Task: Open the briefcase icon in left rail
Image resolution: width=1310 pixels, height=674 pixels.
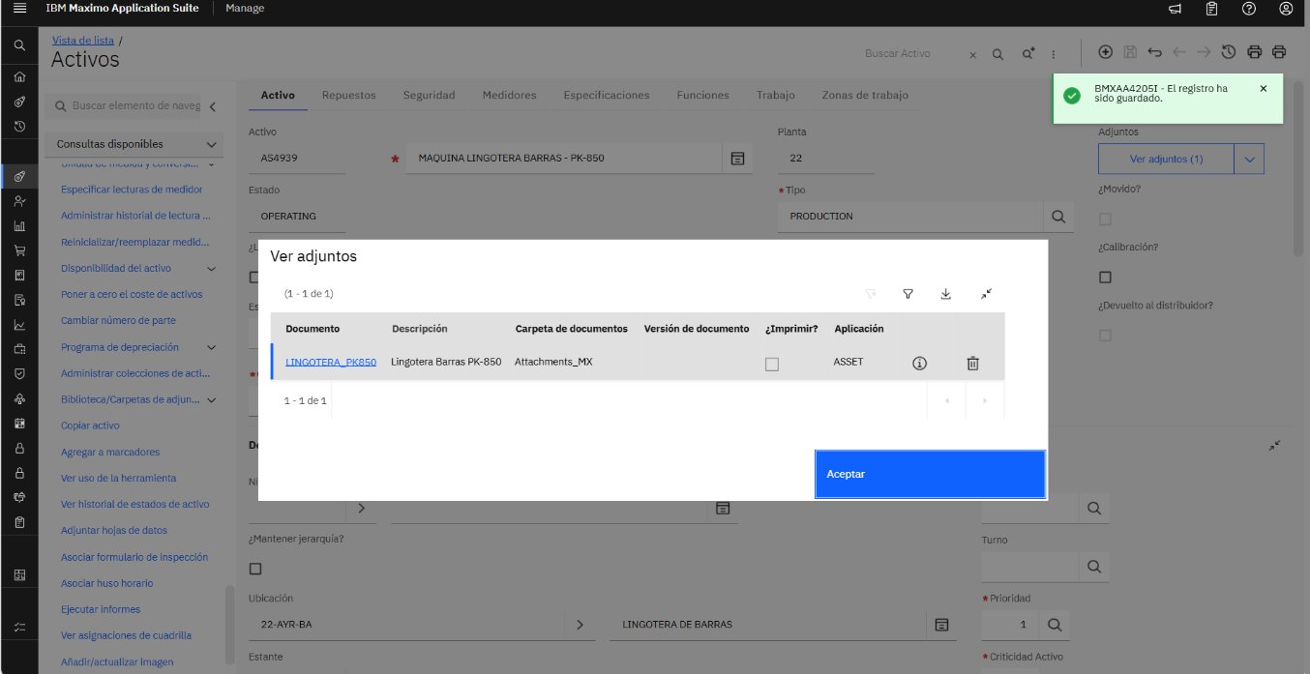Action: tap(19, 349)
